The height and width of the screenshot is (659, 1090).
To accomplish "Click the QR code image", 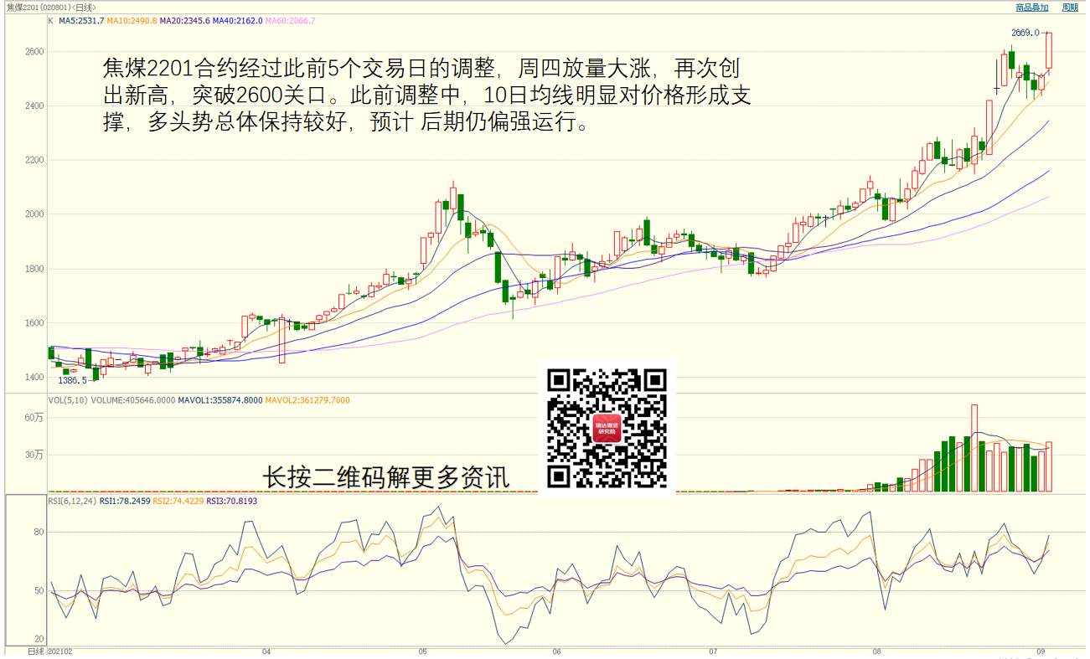I will (x=607, y=428).
